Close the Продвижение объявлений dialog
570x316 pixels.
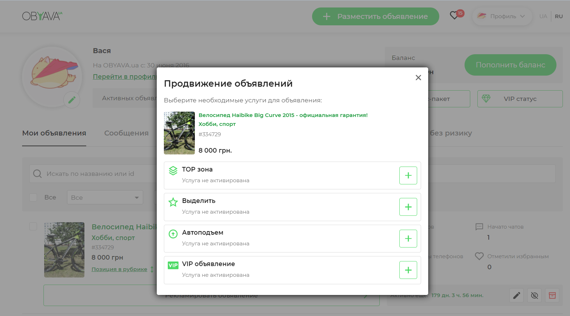click(418, 78)
